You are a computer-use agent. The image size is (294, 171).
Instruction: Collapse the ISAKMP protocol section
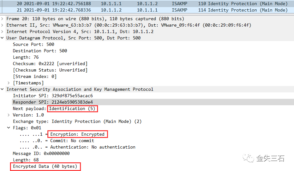tap(2, 89)
